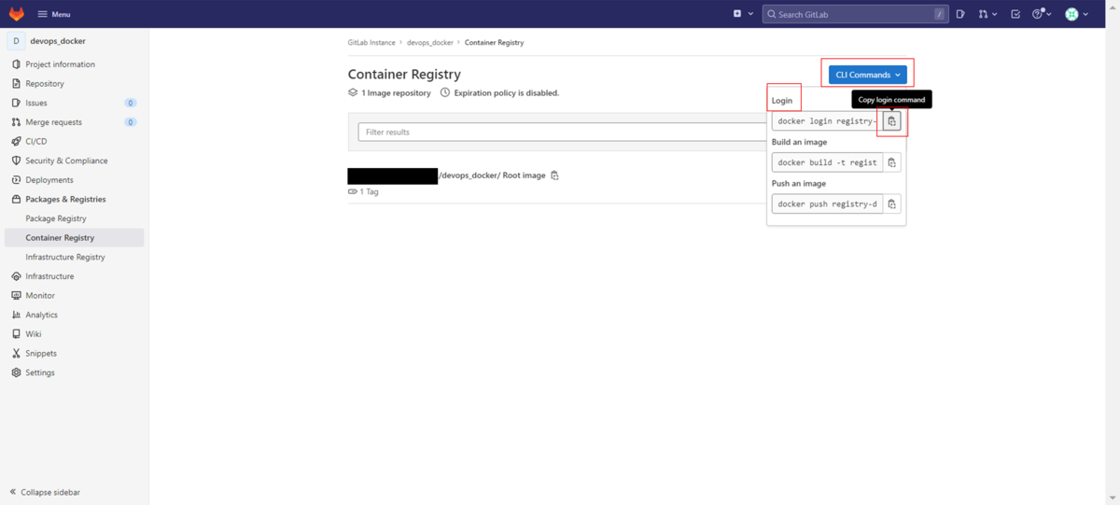The width and height of the screenshot is (1120, 505).
Task: Open the Help dropdown menu
Action: (1042, 14)
